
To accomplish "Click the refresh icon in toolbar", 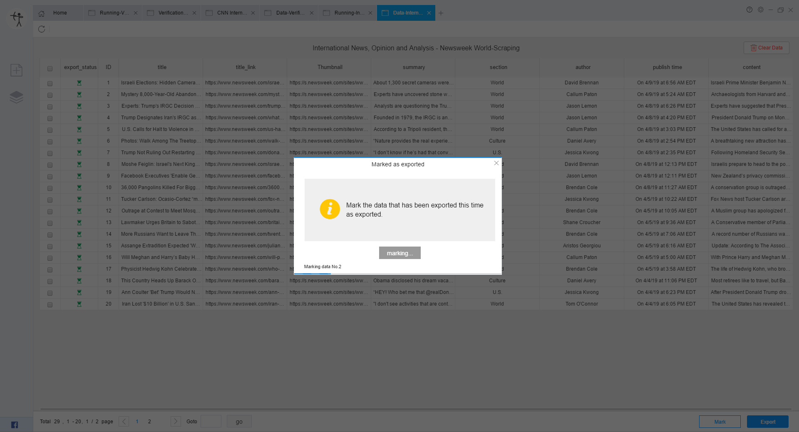I will click(x=42, y=29).
